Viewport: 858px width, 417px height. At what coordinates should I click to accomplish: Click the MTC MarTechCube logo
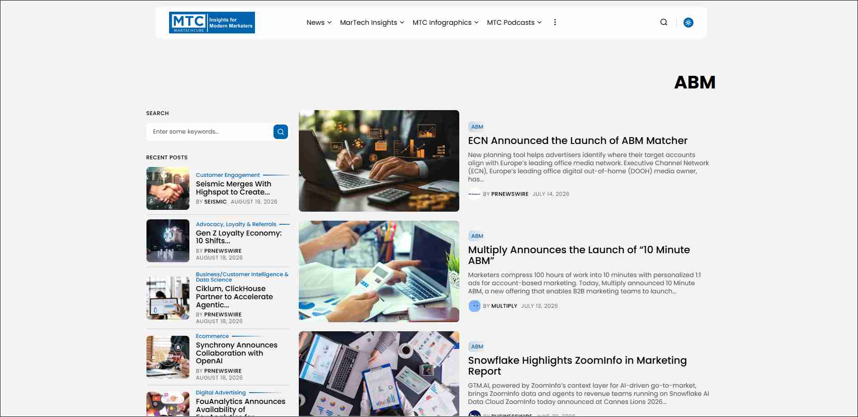pyautogui.click(x=212, y=23)
